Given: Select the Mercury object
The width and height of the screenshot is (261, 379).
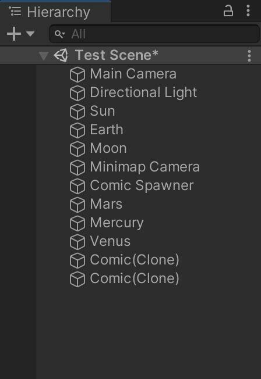Looking at the screenshot, I should click(x=117, y=223).
